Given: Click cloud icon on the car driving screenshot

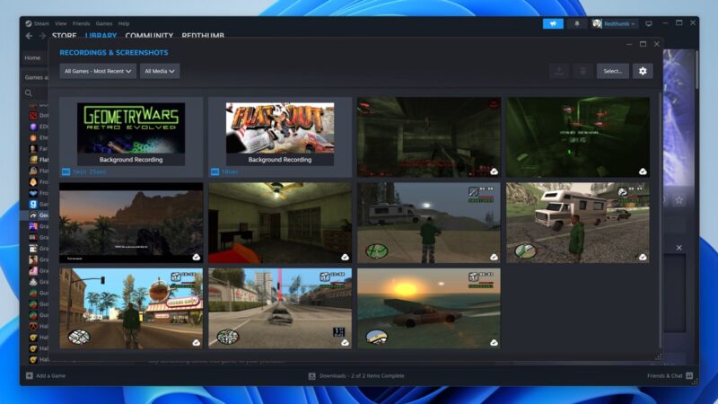Looking at the screenshot, I should 345,343.
